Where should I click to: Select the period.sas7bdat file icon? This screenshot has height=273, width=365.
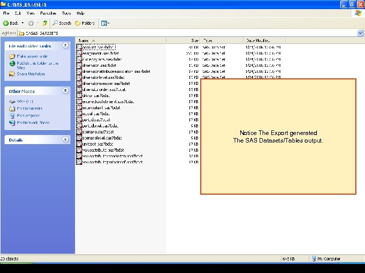tap(79, 120)
